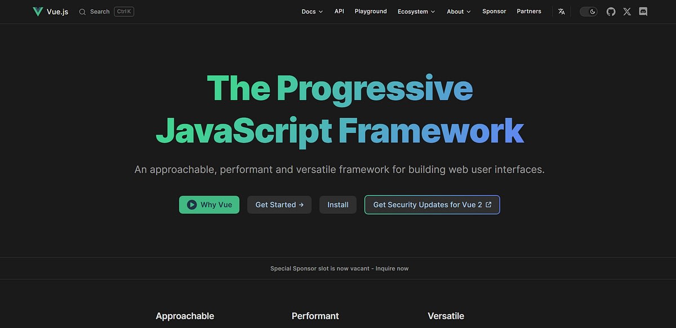Expand the Docs dropdown

click(312, 11)
